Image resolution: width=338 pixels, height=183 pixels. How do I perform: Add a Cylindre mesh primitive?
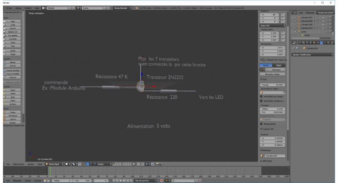point(13,39)
